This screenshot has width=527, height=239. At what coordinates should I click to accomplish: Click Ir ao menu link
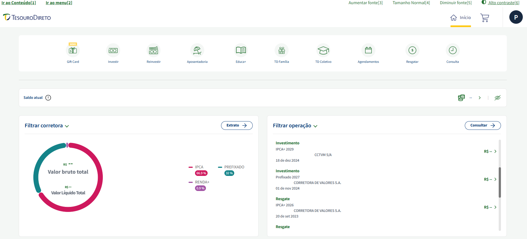click(x=59, y=3)
